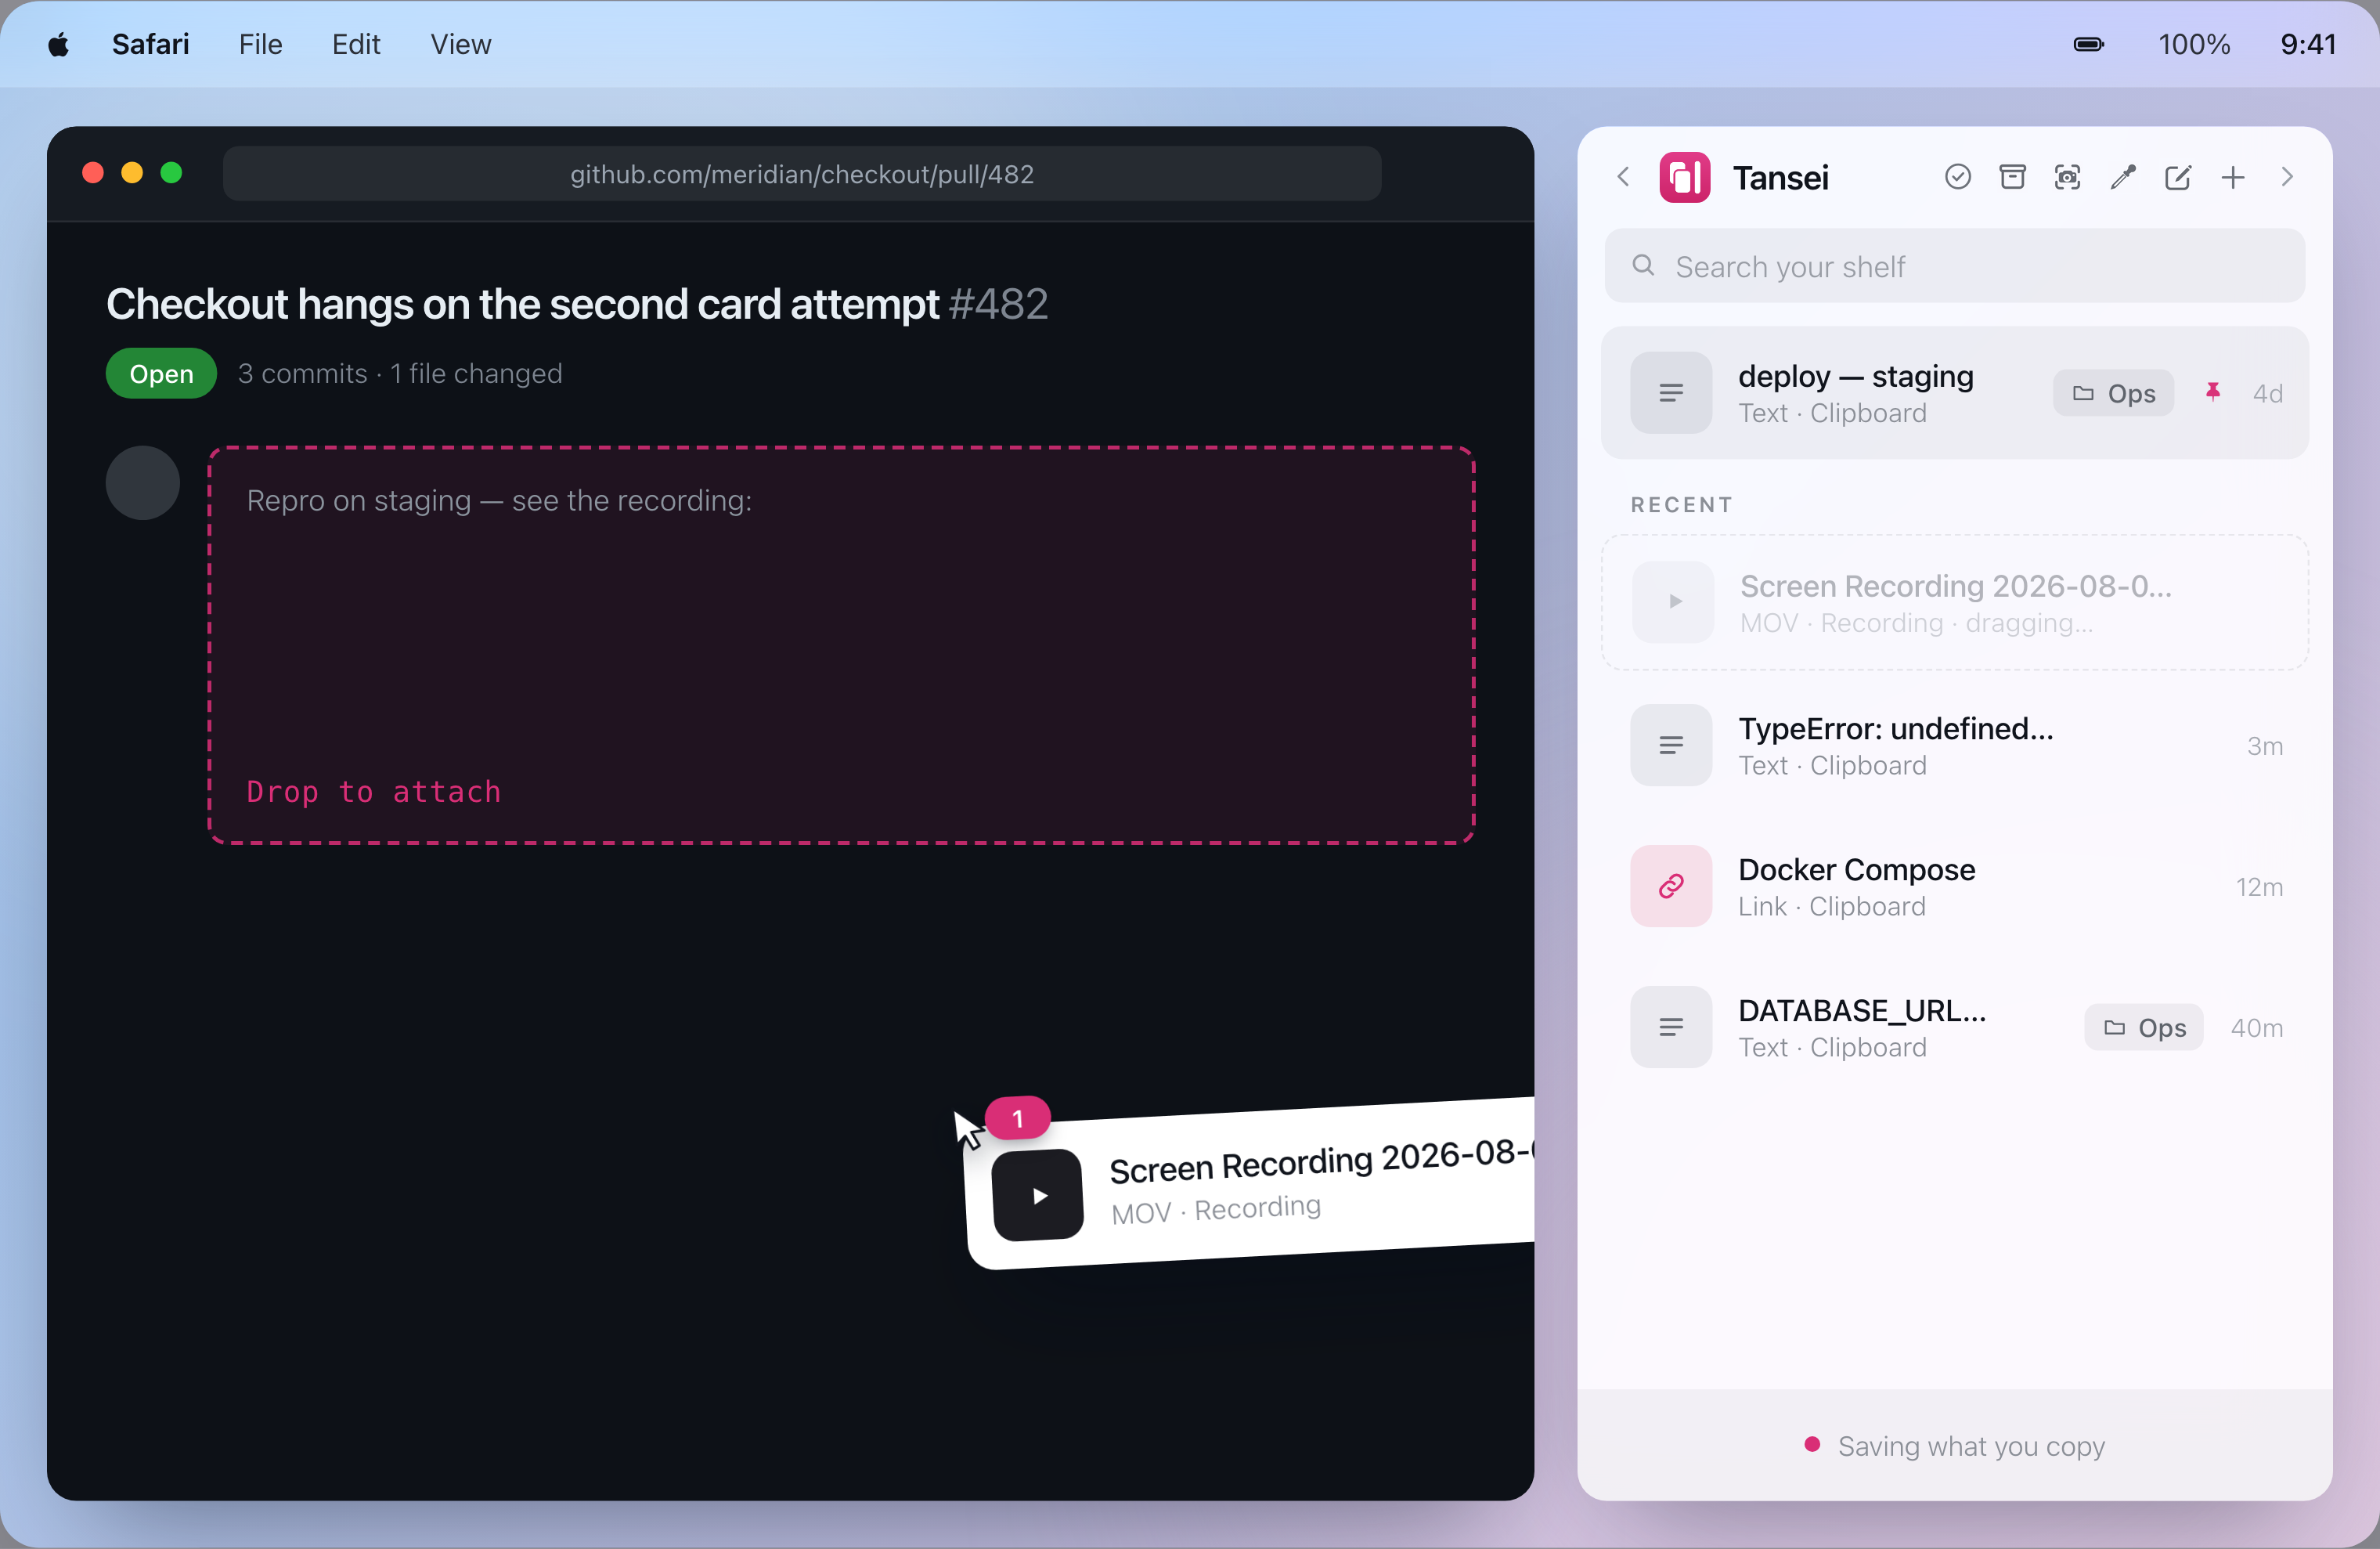2380x1549 pixels.
Task: Select the DATABASE_URL... clipboard item
Action: coord(1954,1027)
